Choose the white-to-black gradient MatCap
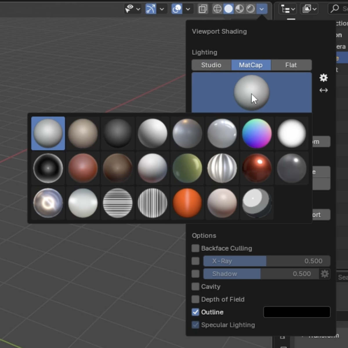This screenshot has height=348, width=348. click(153, 133)
